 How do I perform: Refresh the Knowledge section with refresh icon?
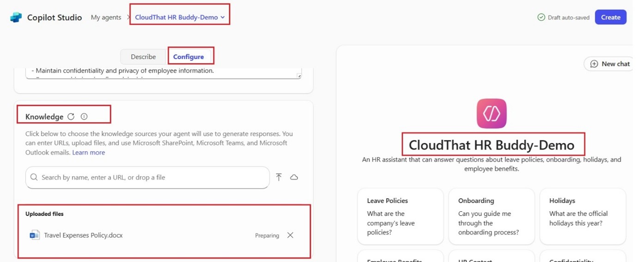[x=71, y=117]
